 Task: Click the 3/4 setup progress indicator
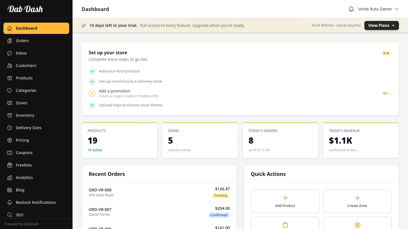tap(386, 53)
